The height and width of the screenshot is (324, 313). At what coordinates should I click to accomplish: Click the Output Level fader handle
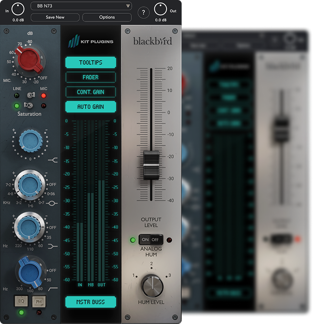click(151, 165)
